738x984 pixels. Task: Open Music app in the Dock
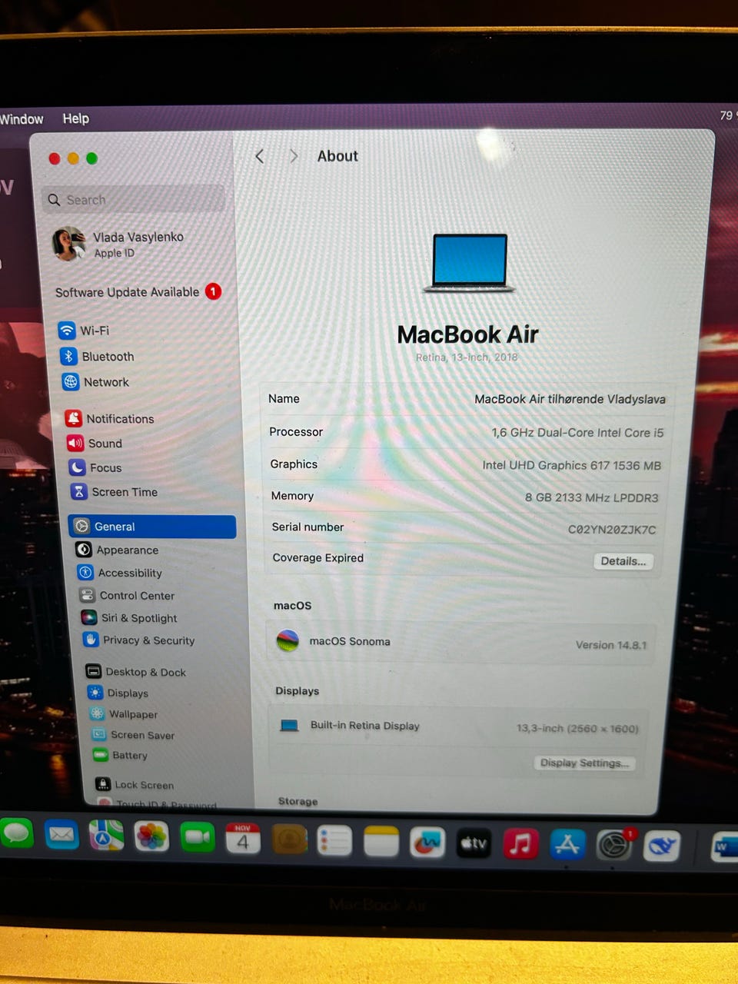click(x=520, y=844)
